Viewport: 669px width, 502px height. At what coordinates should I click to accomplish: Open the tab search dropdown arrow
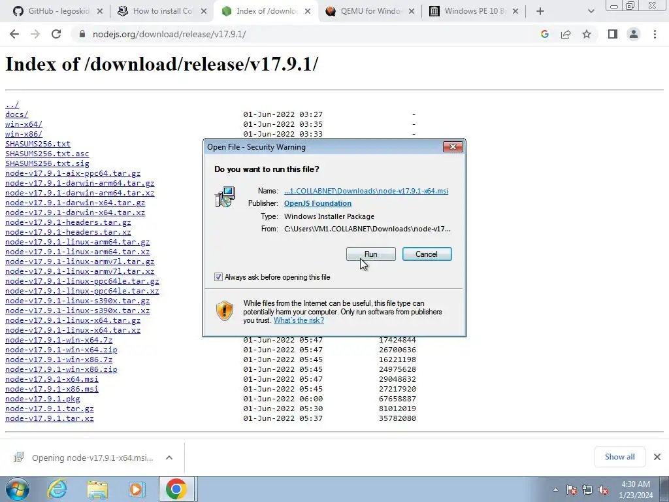tap(591, 11)
